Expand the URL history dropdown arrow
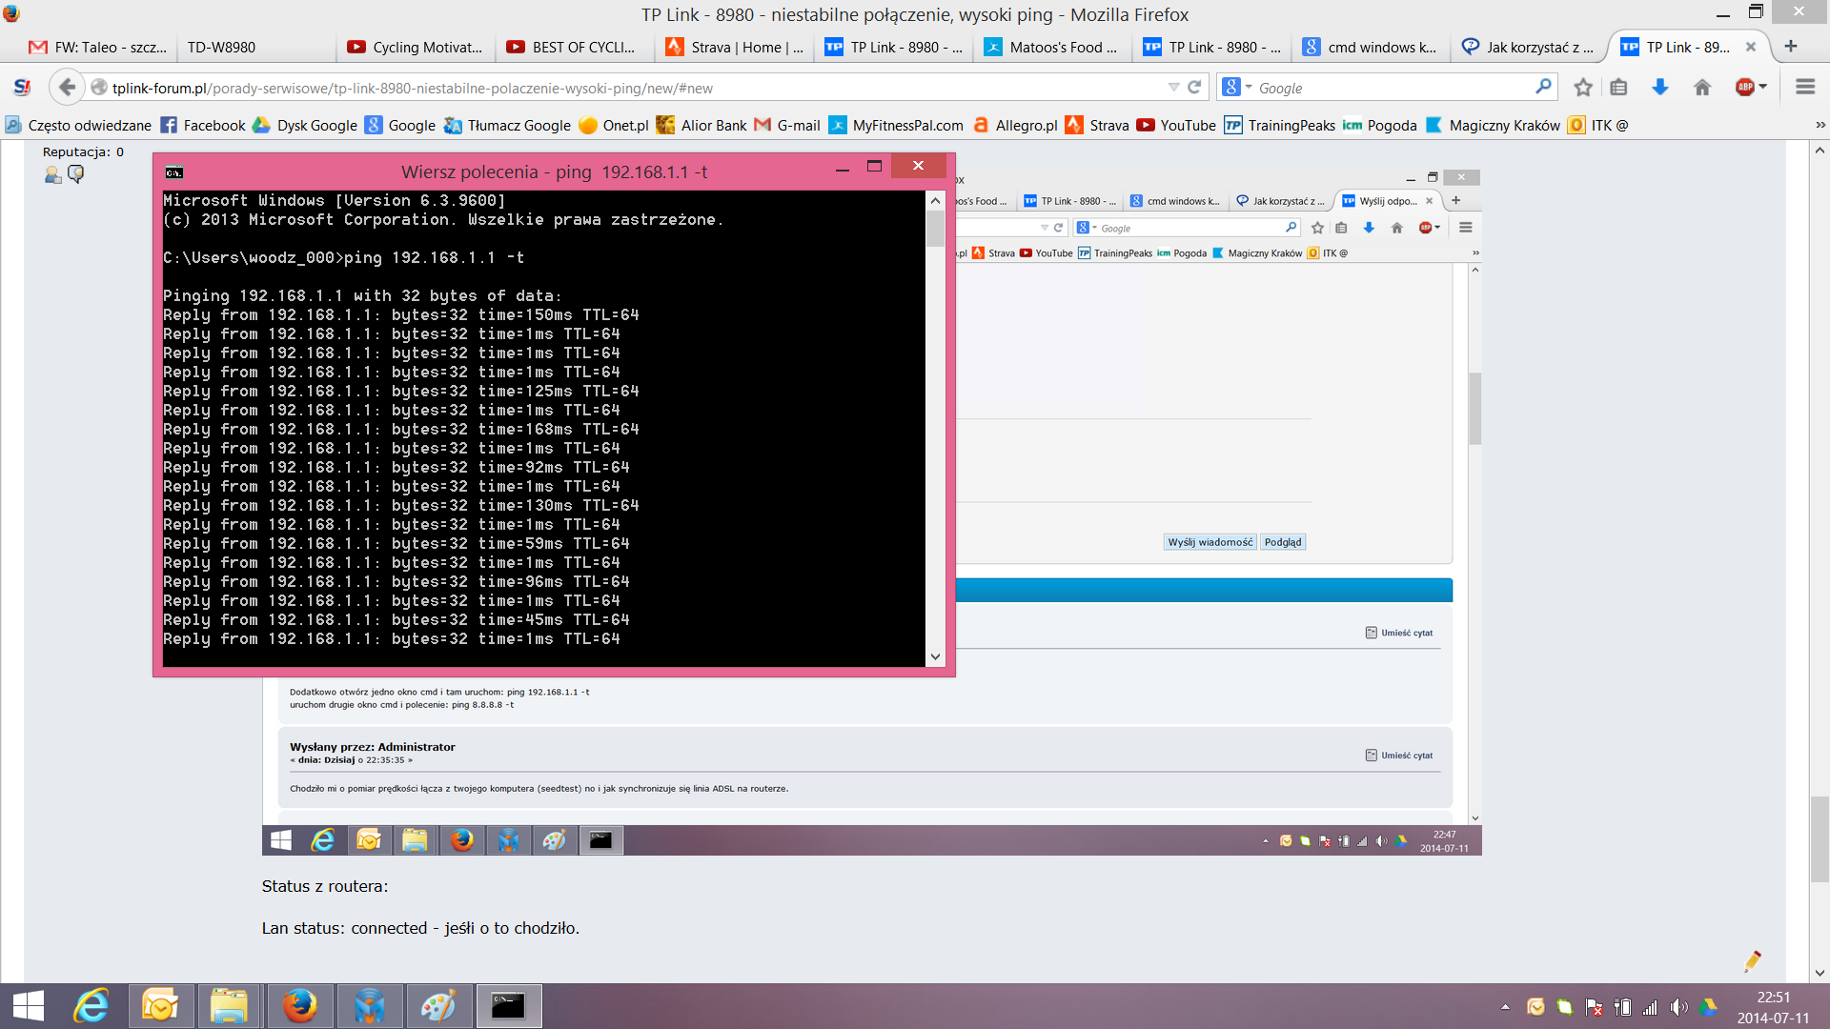Image resolution: width=1830 pixels, height=1029 pixels. [1173, 88]
